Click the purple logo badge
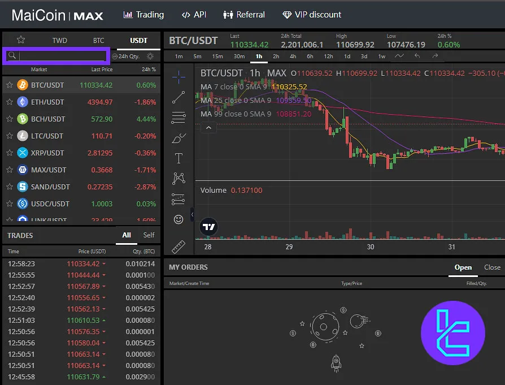The height and width of the screenshot is (385, 505). coord(453,333)
